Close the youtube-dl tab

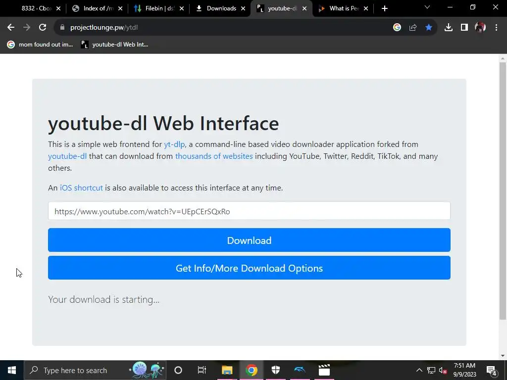(304, 8)
